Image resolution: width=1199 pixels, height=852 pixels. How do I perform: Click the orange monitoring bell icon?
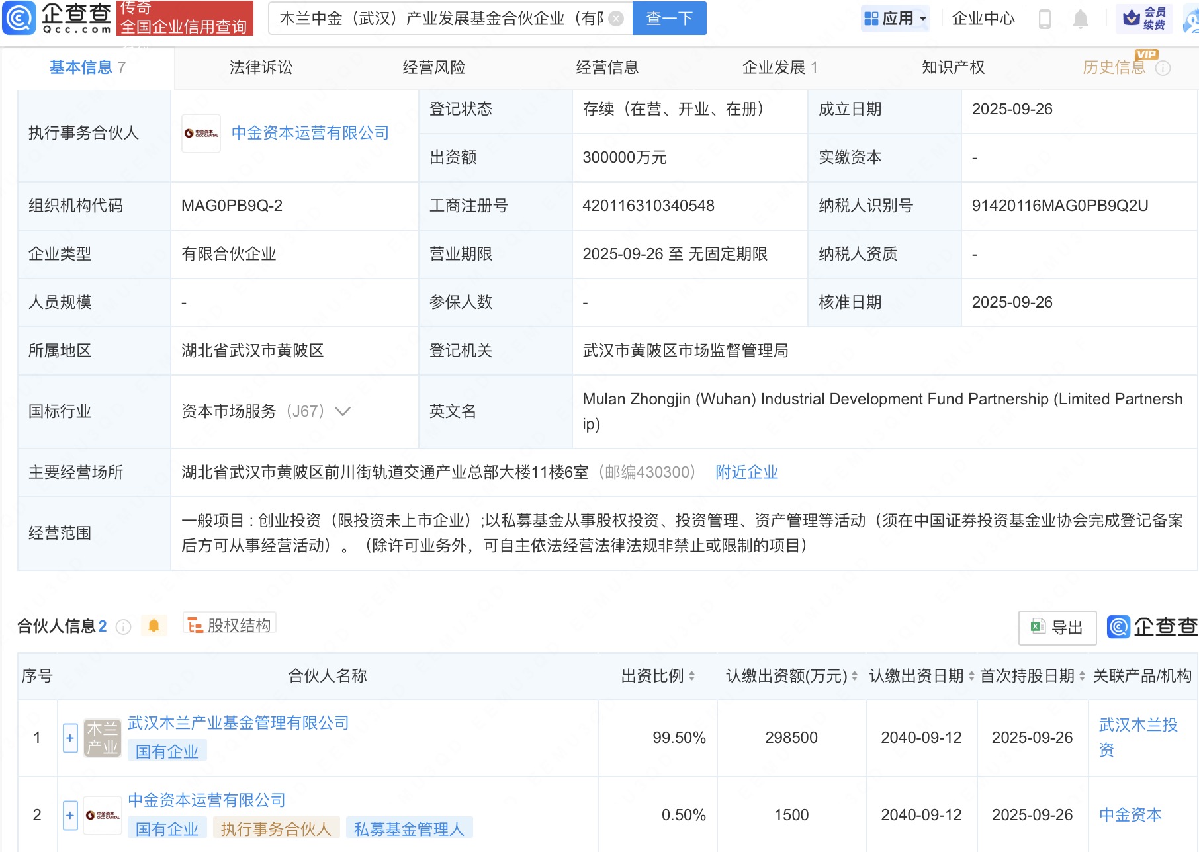point(154,626)
